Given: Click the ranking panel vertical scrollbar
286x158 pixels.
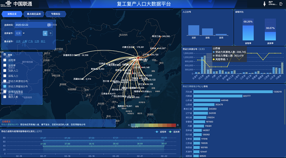Looking at the screenshot, I should [x=285, y=108].
